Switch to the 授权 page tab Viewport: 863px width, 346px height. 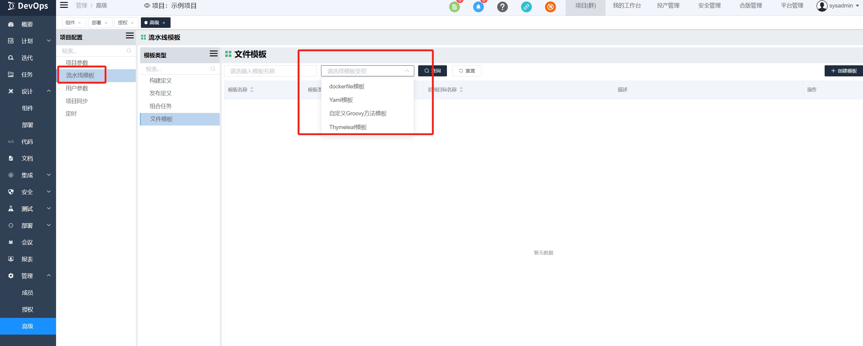point(123,23)
